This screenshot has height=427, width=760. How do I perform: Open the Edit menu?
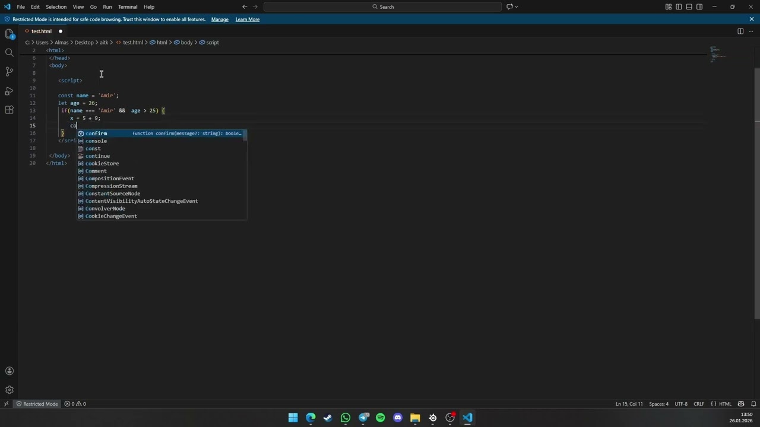35,7
